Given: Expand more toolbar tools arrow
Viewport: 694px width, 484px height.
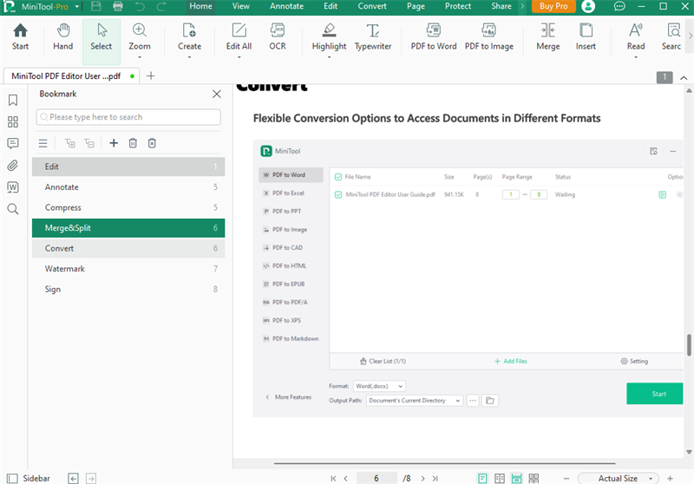Looking at the screenshot, I should coord(690,36).
